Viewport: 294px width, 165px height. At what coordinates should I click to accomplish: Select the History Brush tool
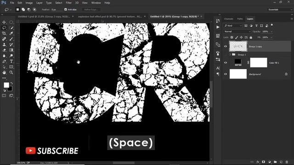pos(11,44)
